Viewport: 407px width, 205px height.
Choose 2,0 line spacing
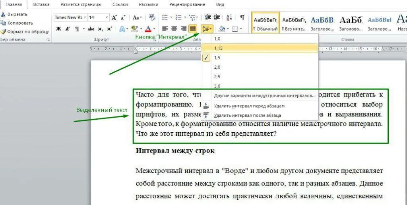(x=260, y=67)
